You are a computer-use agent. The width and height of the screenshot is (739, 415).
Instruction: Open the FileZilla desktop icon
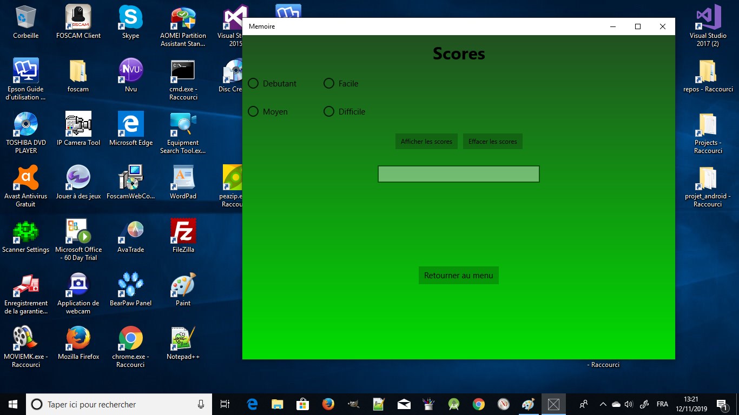click(183, 237)
